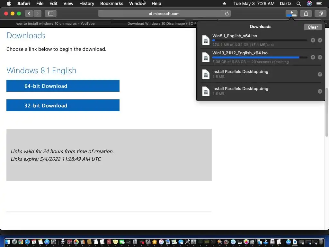Screen dimensions: 329x247
Task: Open Messages from the Dock
Action: [x=181, y=242]
